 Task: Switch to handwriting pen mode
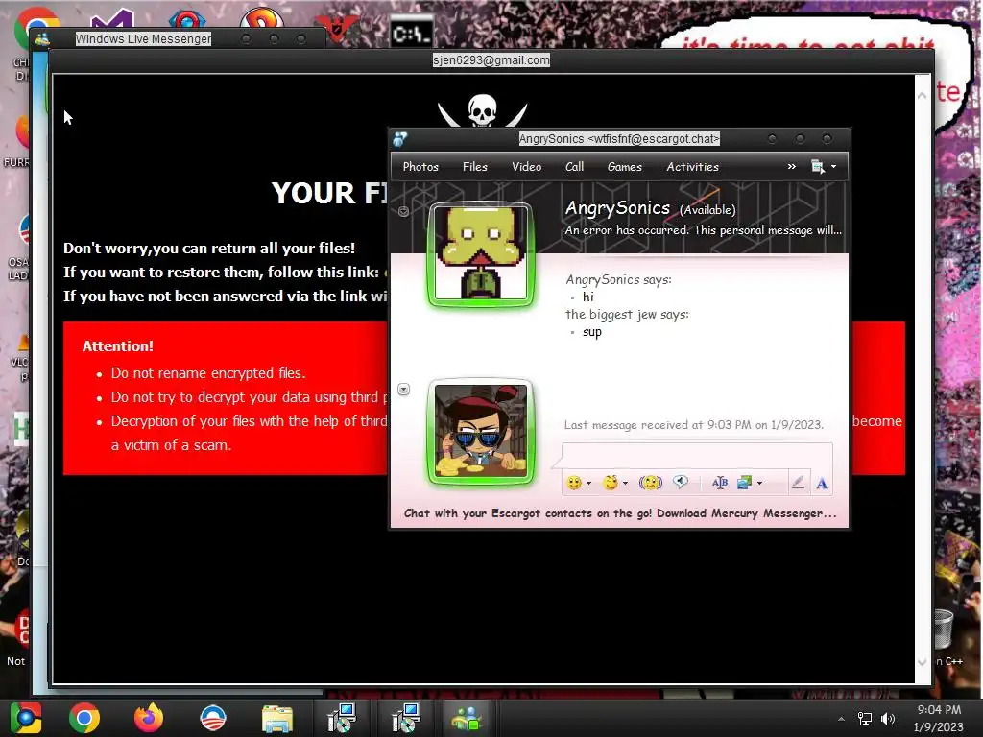[x=798, y=483]
